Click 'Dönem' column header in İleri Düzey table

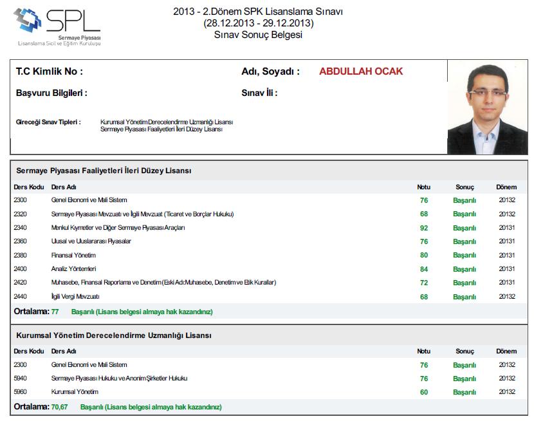point(506,187)
